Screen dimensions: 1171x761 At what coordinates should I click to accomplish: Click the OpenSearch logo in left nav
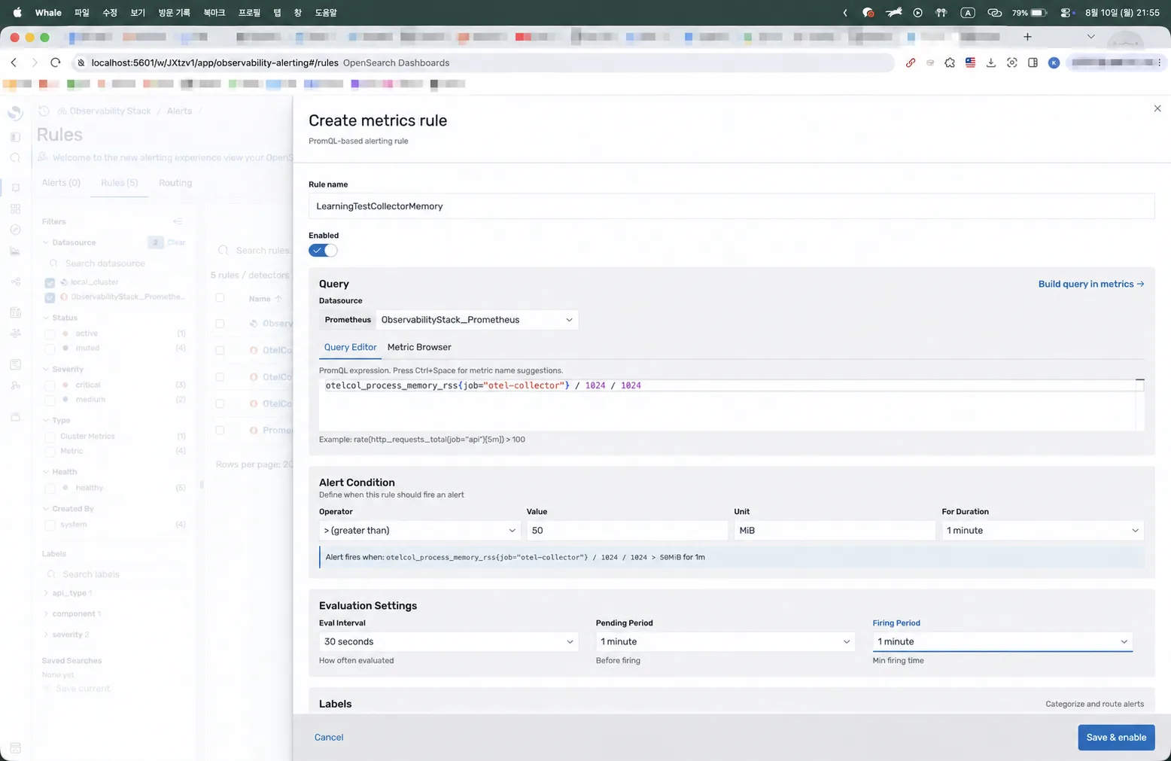point(15,113)
